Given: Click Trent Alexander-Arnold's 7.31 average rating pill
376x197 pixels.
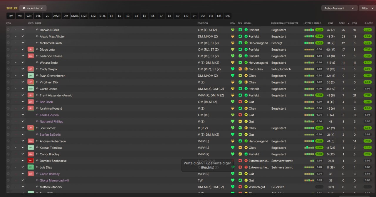Looking at the screenshot, I should point(367,95).
